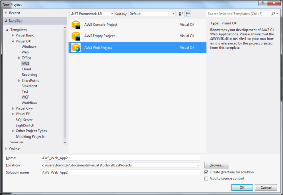Click the help question mark button

point(263,3)
